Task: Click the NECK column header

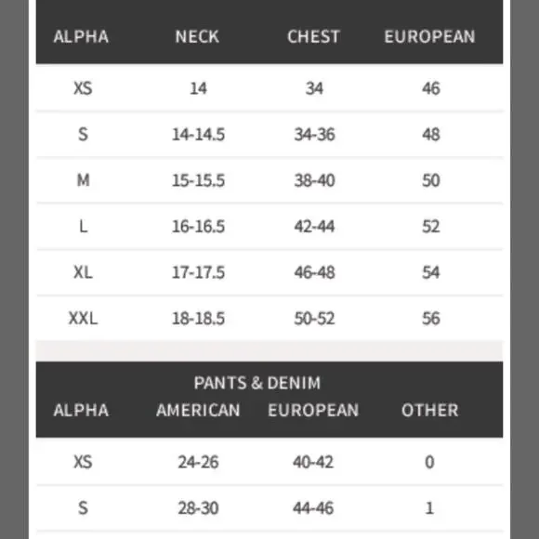Action: (x=197, y=36)
